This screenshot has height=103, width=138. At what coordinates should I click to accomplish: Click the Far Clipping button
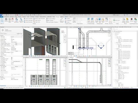16,62
